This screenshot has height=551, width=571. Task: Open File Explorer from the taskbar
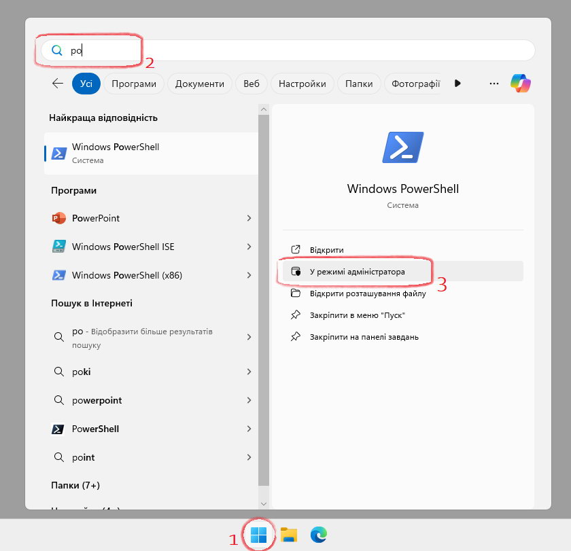pyautogui.click(x=288, y=535)
